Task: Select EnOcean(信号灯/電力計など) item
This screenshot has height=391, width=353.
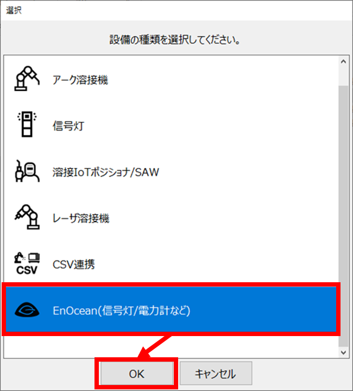Action: coord(171,310)
